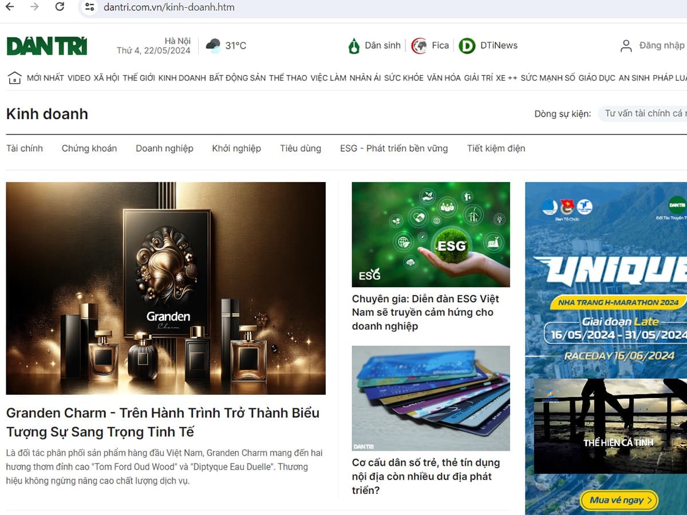Open the Dân sinh section icon
The image size is (687, 515).
pyautogui.click(x=354, y=46)
